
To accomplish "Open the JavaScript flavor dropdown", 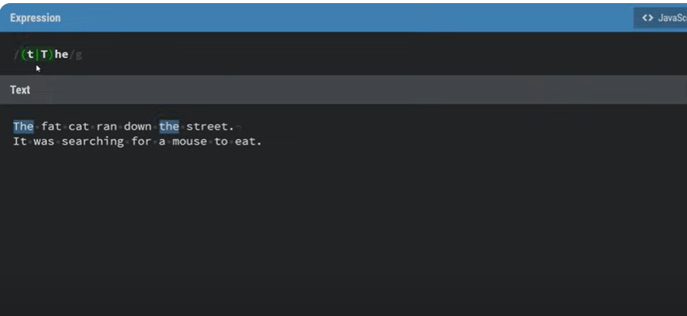I will 660,18.
